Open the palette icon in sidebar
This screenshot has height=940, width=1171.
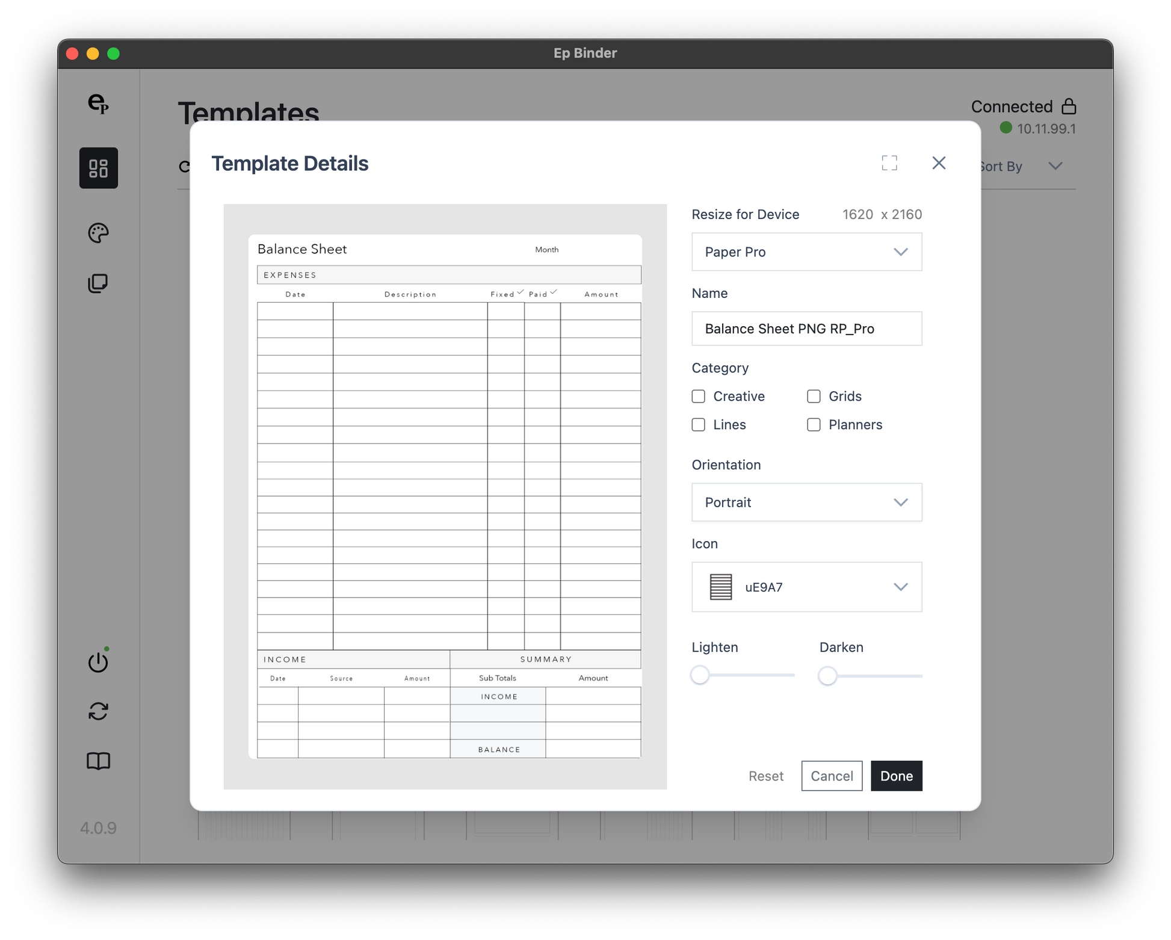tap(98, 233)
